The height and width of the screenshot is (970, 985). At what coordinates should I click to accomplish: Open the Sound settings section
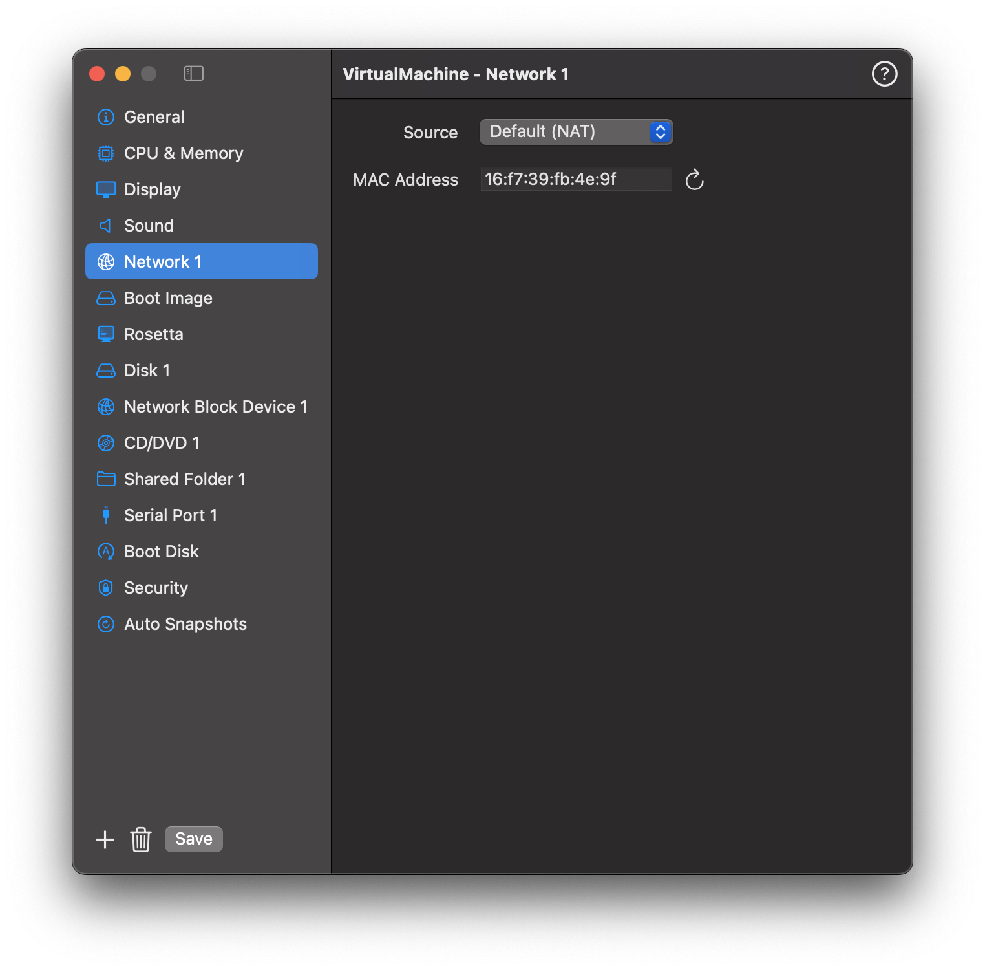tap(149, 226)
